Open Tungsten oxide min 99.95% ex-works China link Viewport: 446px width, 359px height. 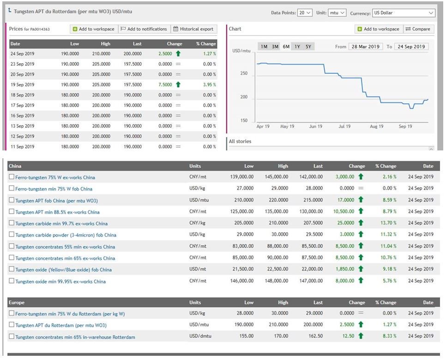click(x=60, y=281)
